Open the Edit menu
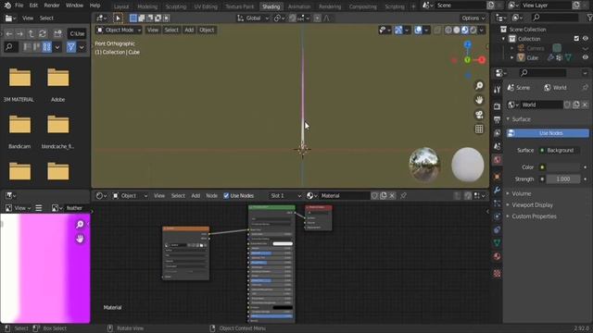This screenshot has width=593, height=333. pyautogui.click(x=33, y=6)
